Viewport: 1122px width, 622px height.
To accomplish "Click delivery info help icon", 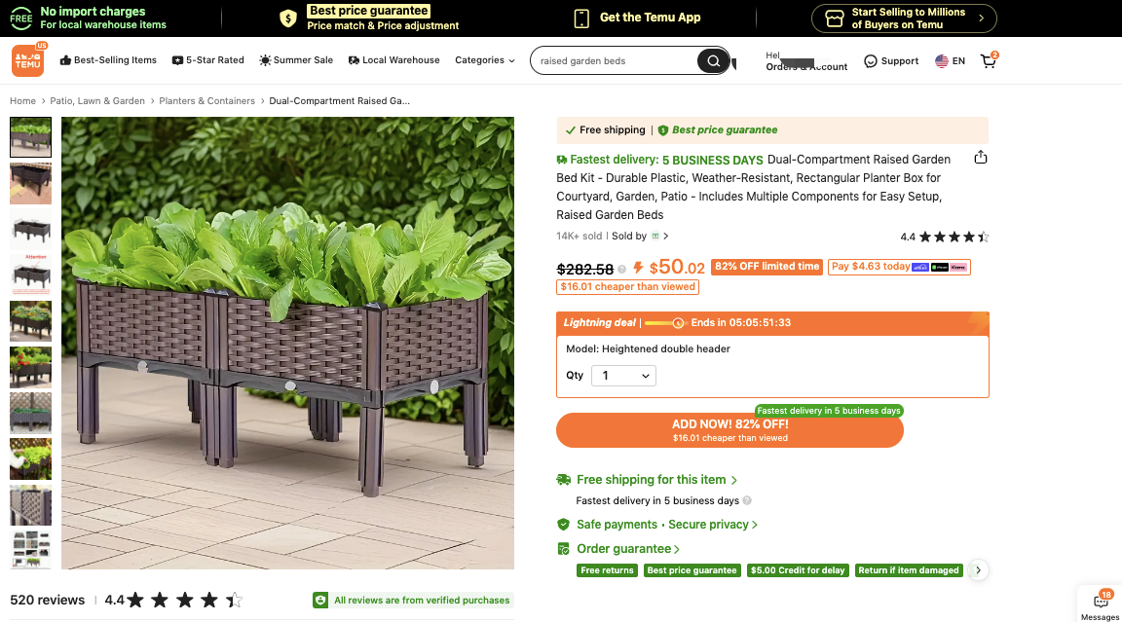I will [x=747, y=500].
